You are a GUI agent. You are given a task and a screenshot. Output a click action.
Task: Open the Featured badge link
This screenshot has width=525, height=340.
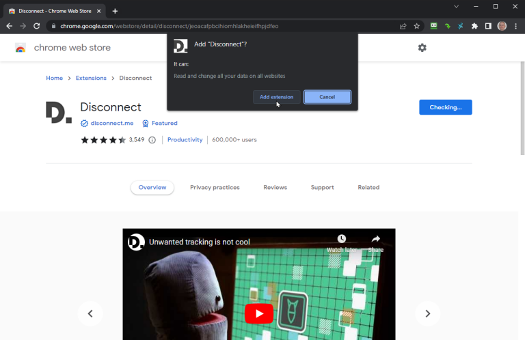coord(164,123)
